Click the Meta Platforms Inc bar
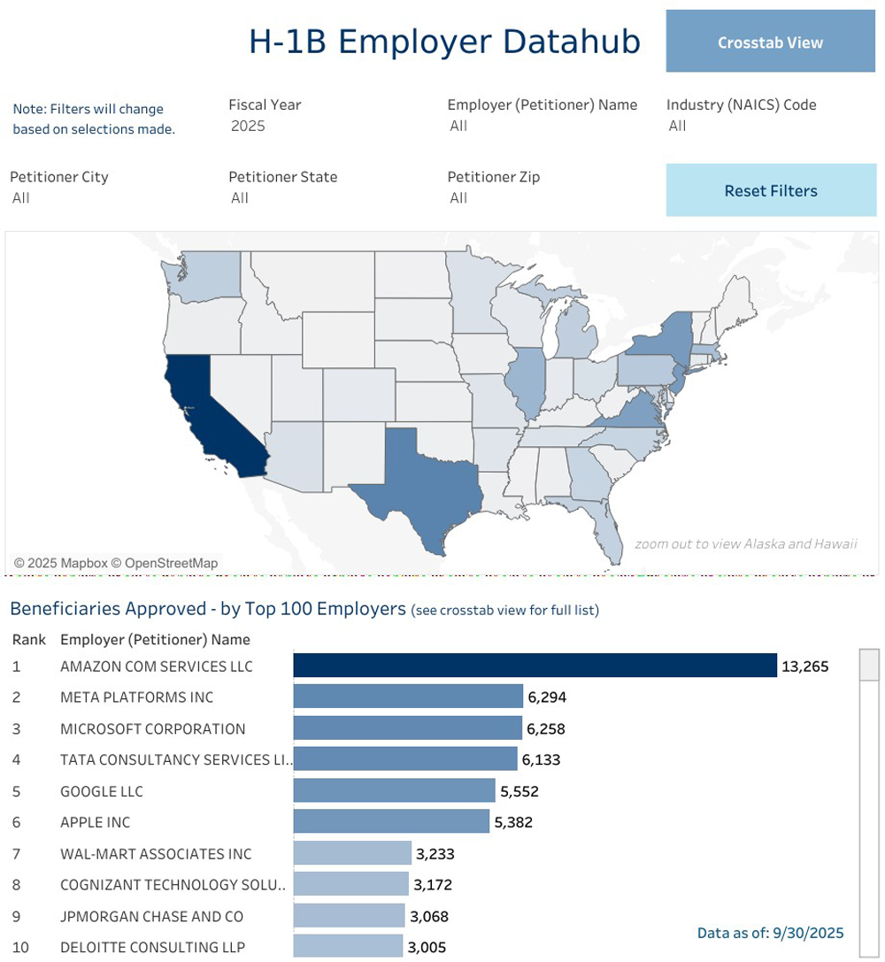The width and height of the screenshot is (885, 962). (408, 697)
